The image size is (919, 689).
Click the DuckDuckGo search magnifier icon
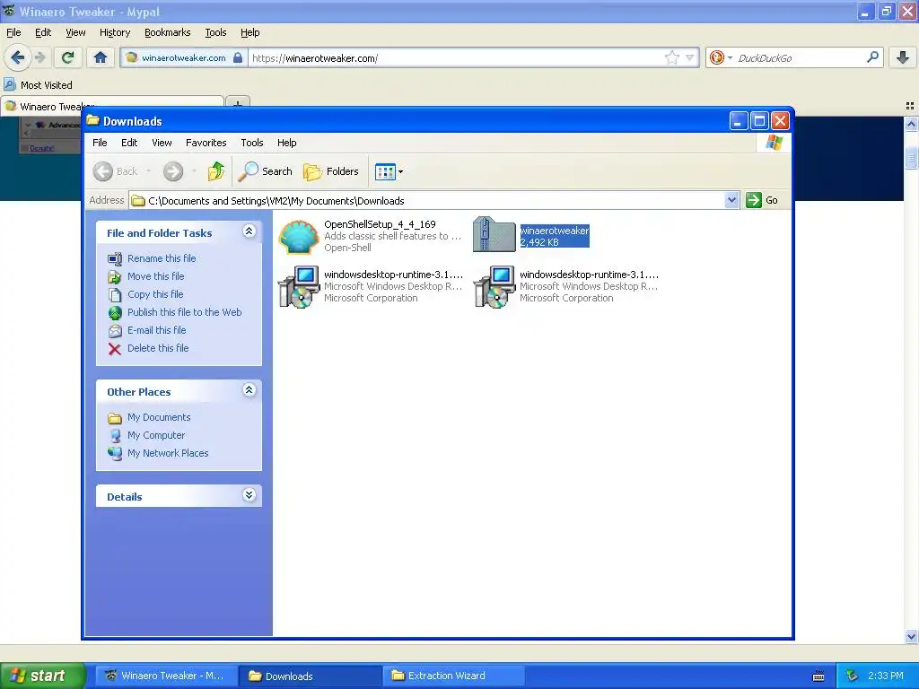872,57
